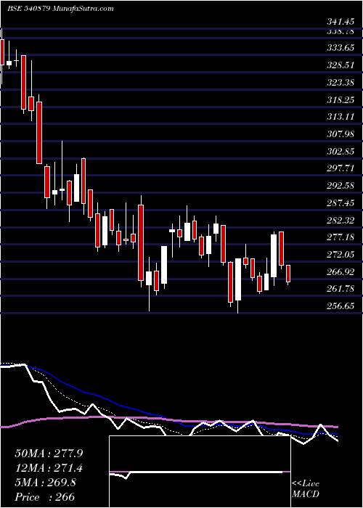Click the 256.65 price axis label
This screenshot has height=508, width=363.
(x=340, y=306)
